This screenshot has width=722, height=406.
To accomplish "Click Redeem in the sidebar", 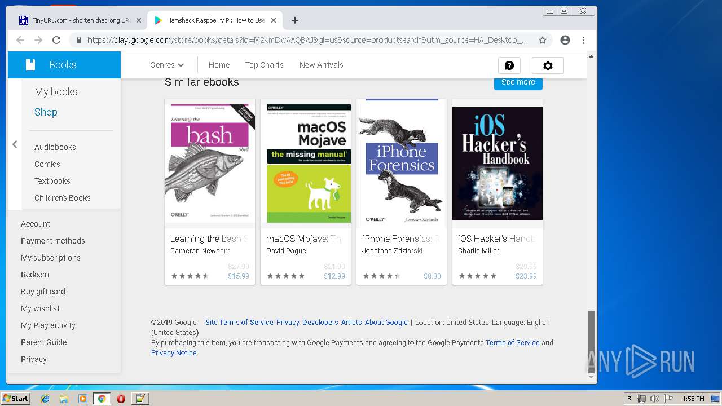I will pyautogui.click(x=35, y=275).
